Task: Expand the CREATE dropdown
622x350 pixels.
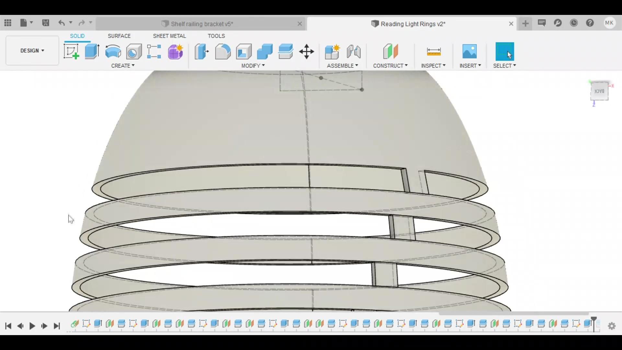Action: [x=123, y=65]
